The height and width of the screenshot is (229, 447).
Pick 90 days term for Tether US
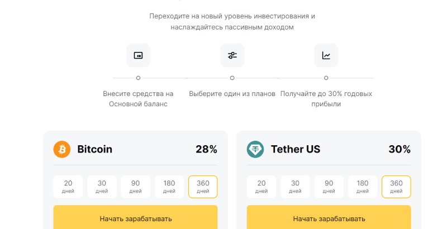coord(329,187)
